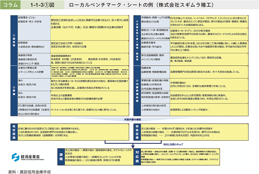Click the 対話内容の総括 caption

133,119
